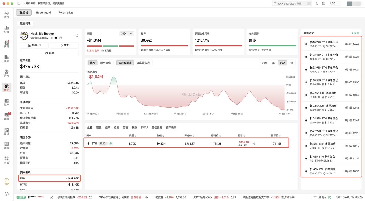Viewport: 365px width, 201px height.
Task: Set chart range to 24H
Action: (264, 63)
